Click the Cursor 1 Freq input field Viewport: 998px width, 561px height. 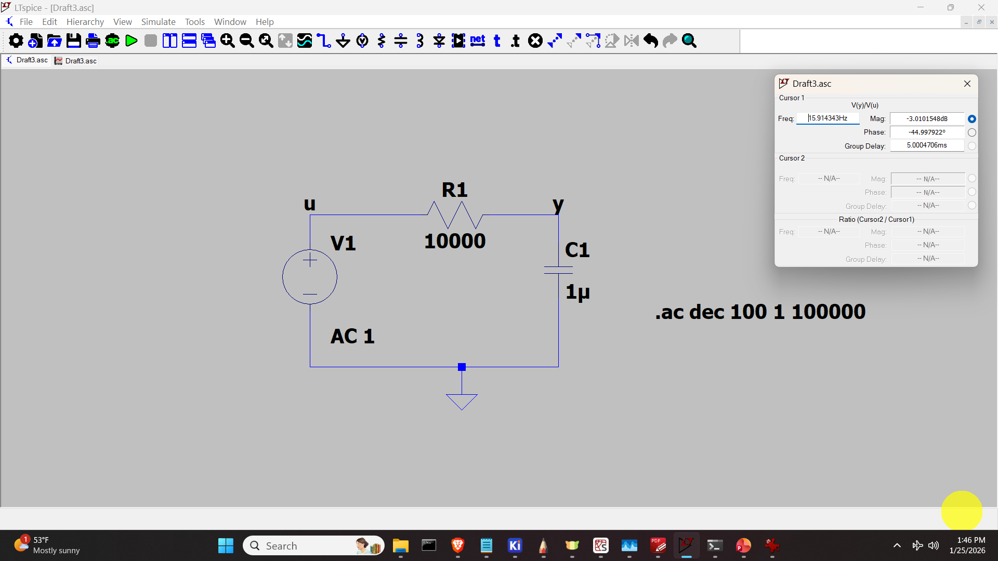pyautogui.click(x=828, y=118)
